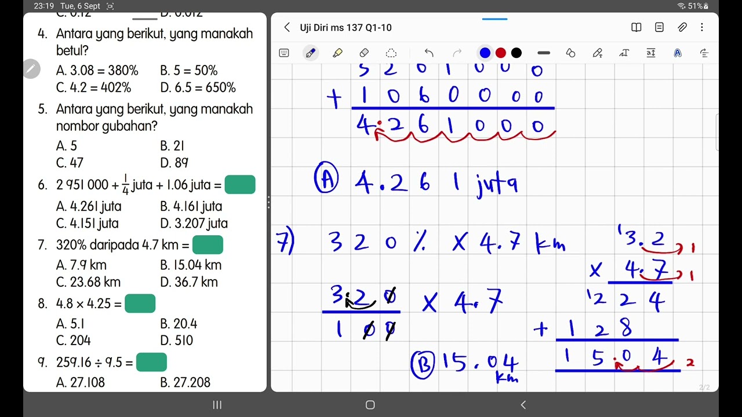Select answer 'A. 3.08 = 380%'
Screen dimensions: 742x417
click(x=97, y=71)
